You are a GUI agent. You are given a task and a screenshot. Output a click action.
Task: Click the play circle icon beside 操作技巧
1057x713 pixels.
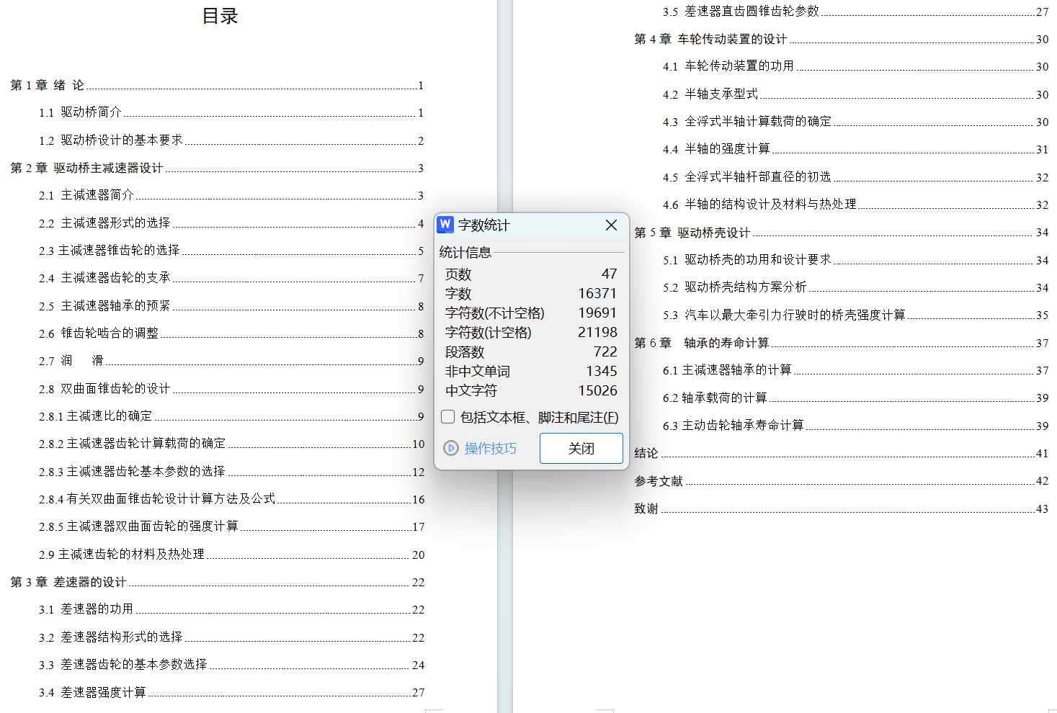point(451,448)
